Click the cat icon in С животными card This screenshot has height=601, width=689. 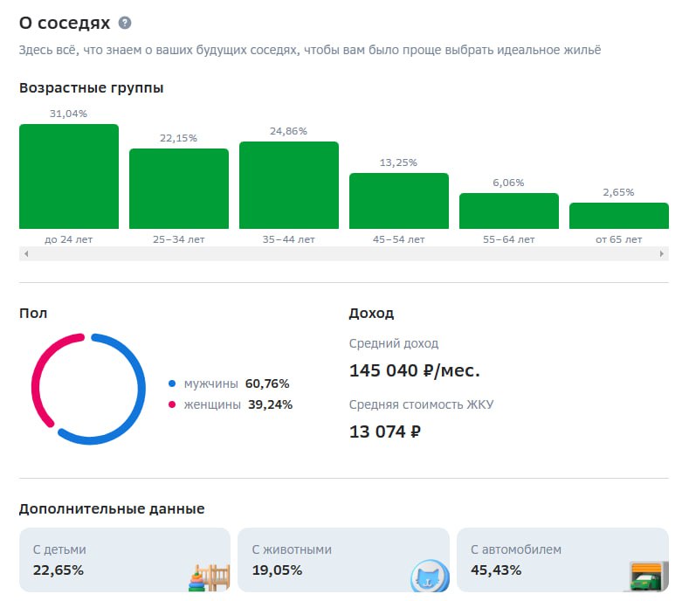tap(430, 577)
